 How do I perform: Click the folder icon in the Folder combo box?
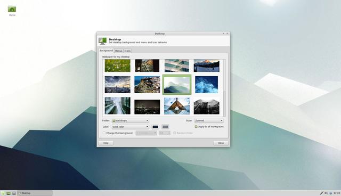113,120
